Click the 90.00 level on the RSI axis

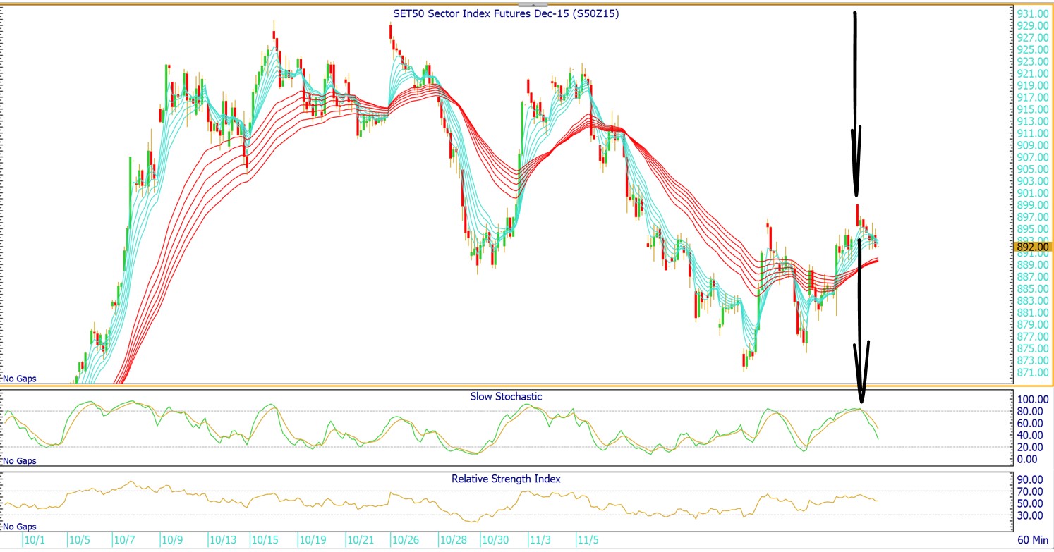[x=1031, y=479]
